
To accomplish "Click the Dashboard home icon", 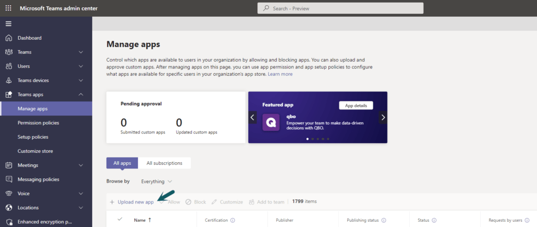I will click(9, 38).
